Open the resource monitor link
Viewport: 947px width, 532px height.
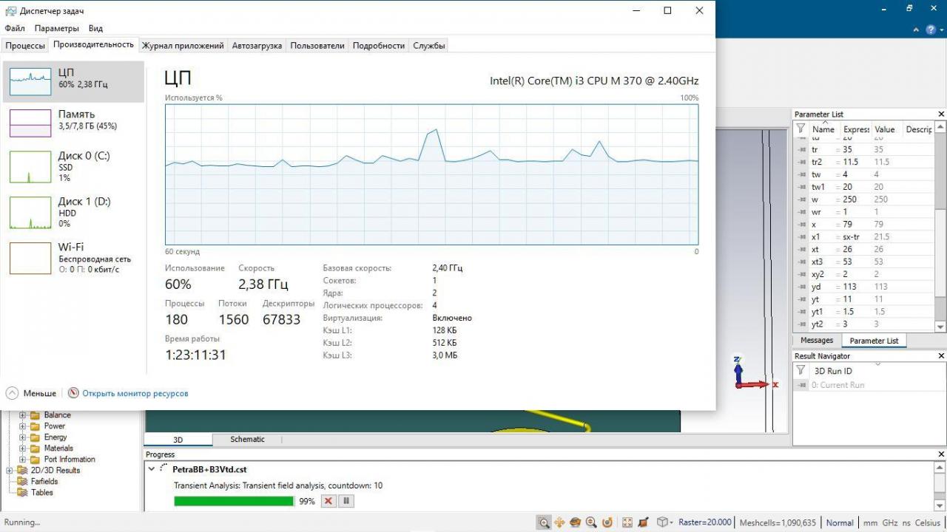pyautogui.click(x=135, y=393)
